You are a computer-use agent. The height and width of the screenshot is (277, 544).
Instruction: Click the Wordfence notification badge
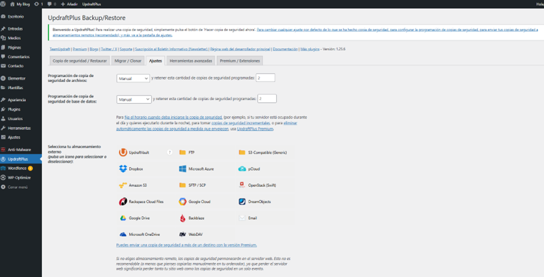[30, 169]
